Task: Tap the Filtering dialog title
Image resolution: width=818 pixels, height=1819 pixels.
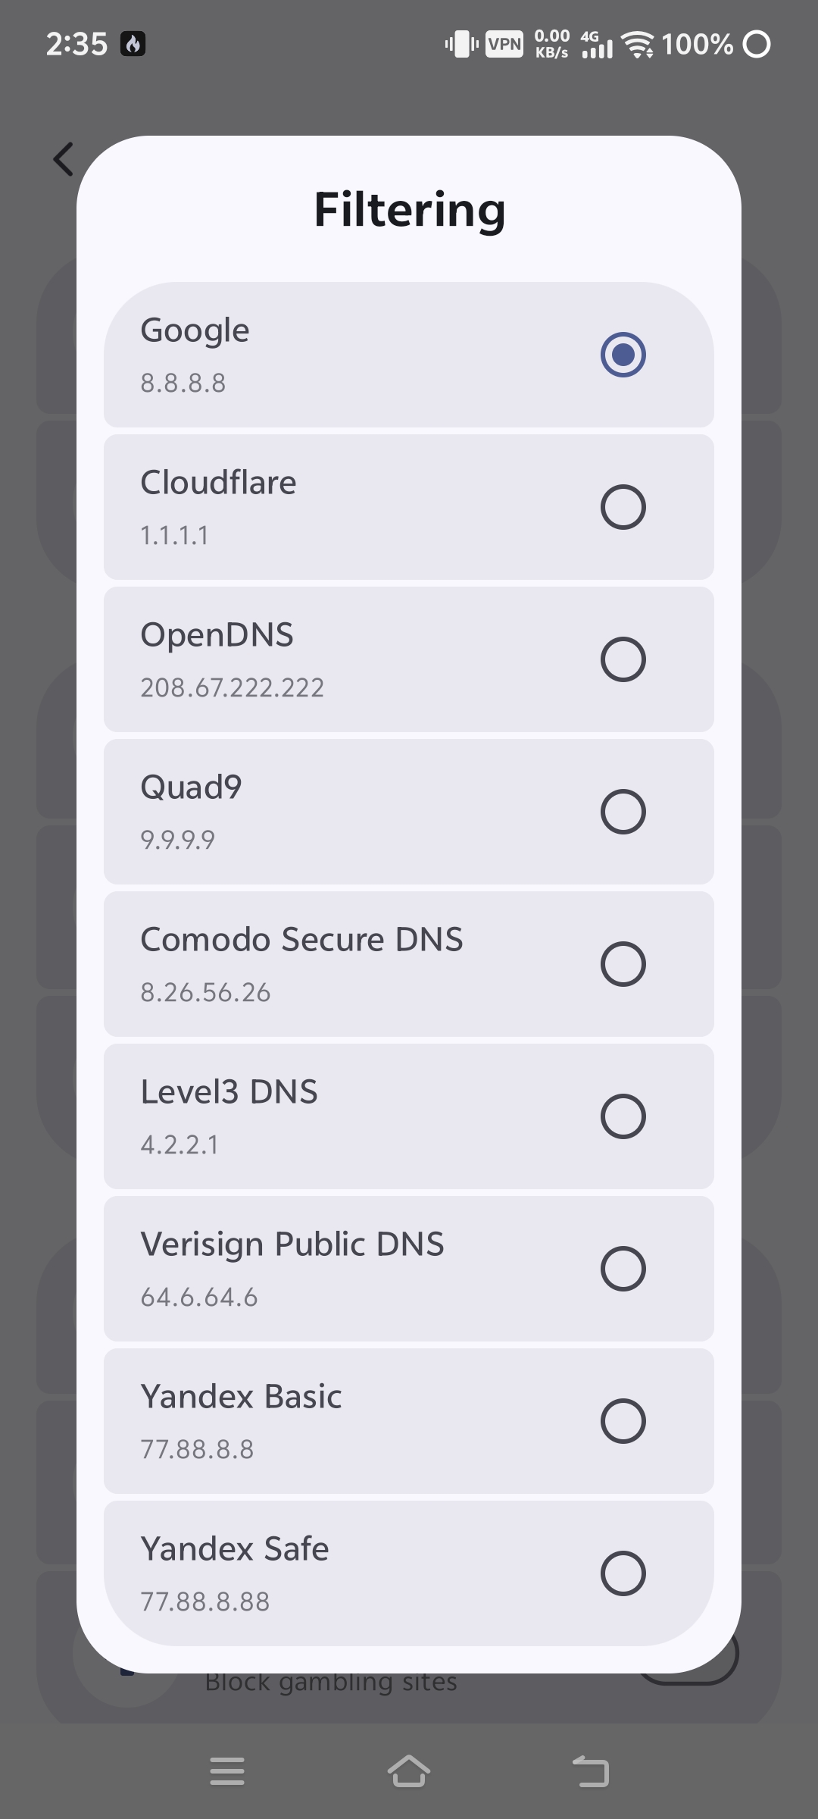Action: (x=409, y=210)
